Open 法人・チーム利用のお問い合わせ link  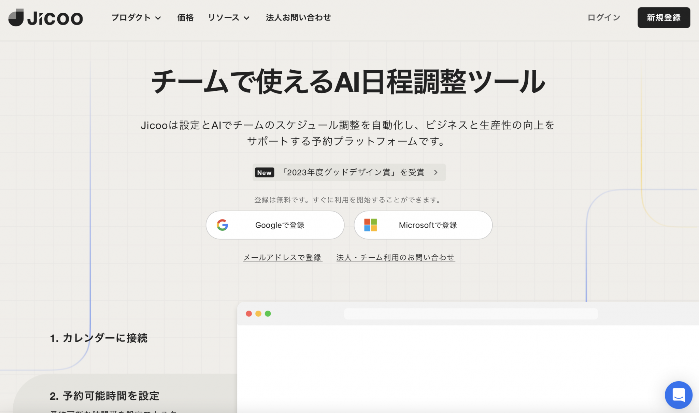(x=396, y=257)
